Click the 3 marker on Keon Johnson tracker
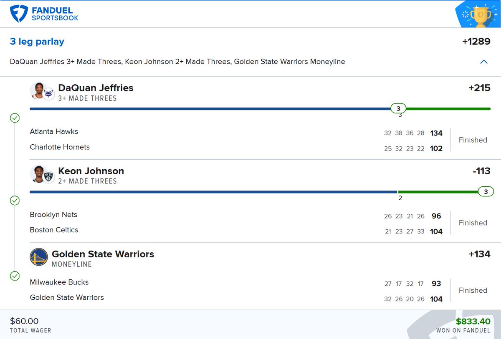 click(x=485, y=192)
